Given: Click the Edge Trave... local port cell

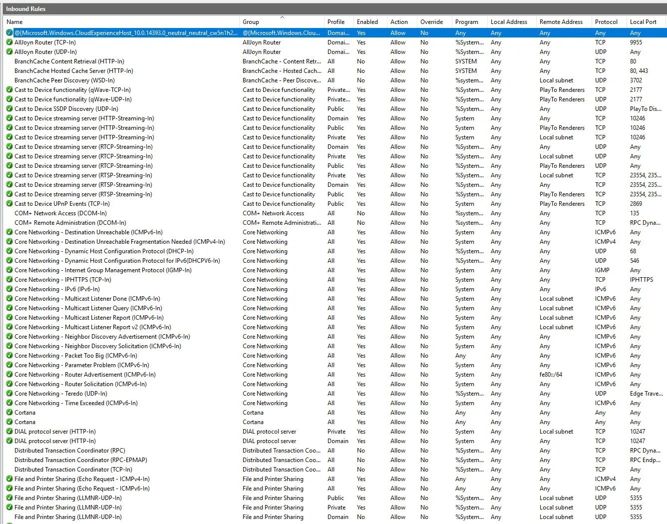Looking at the screenshot, I should click(x=646, y=394).
